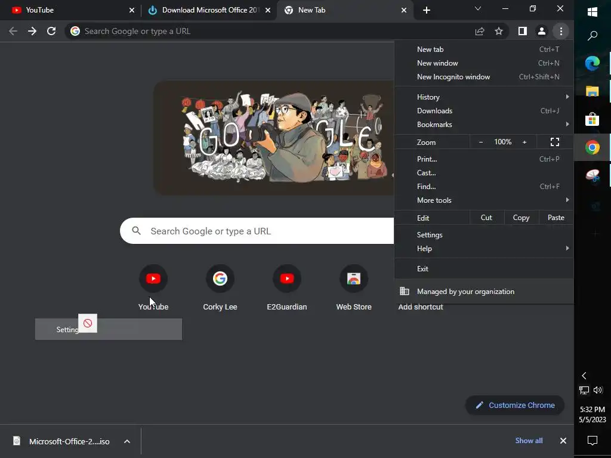Click Add shortcut
Viewport: 611px width, 458px height.
click(x=421, y=307)
